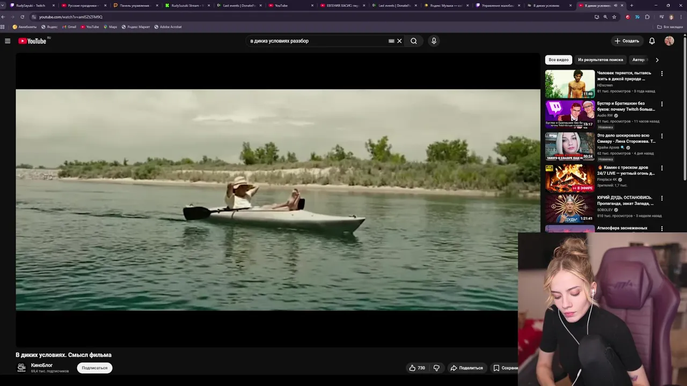The width and height of the screenshot is (687, 386).
Task: Open the Человек теряется video thumbnail
Action: point(570,84)
